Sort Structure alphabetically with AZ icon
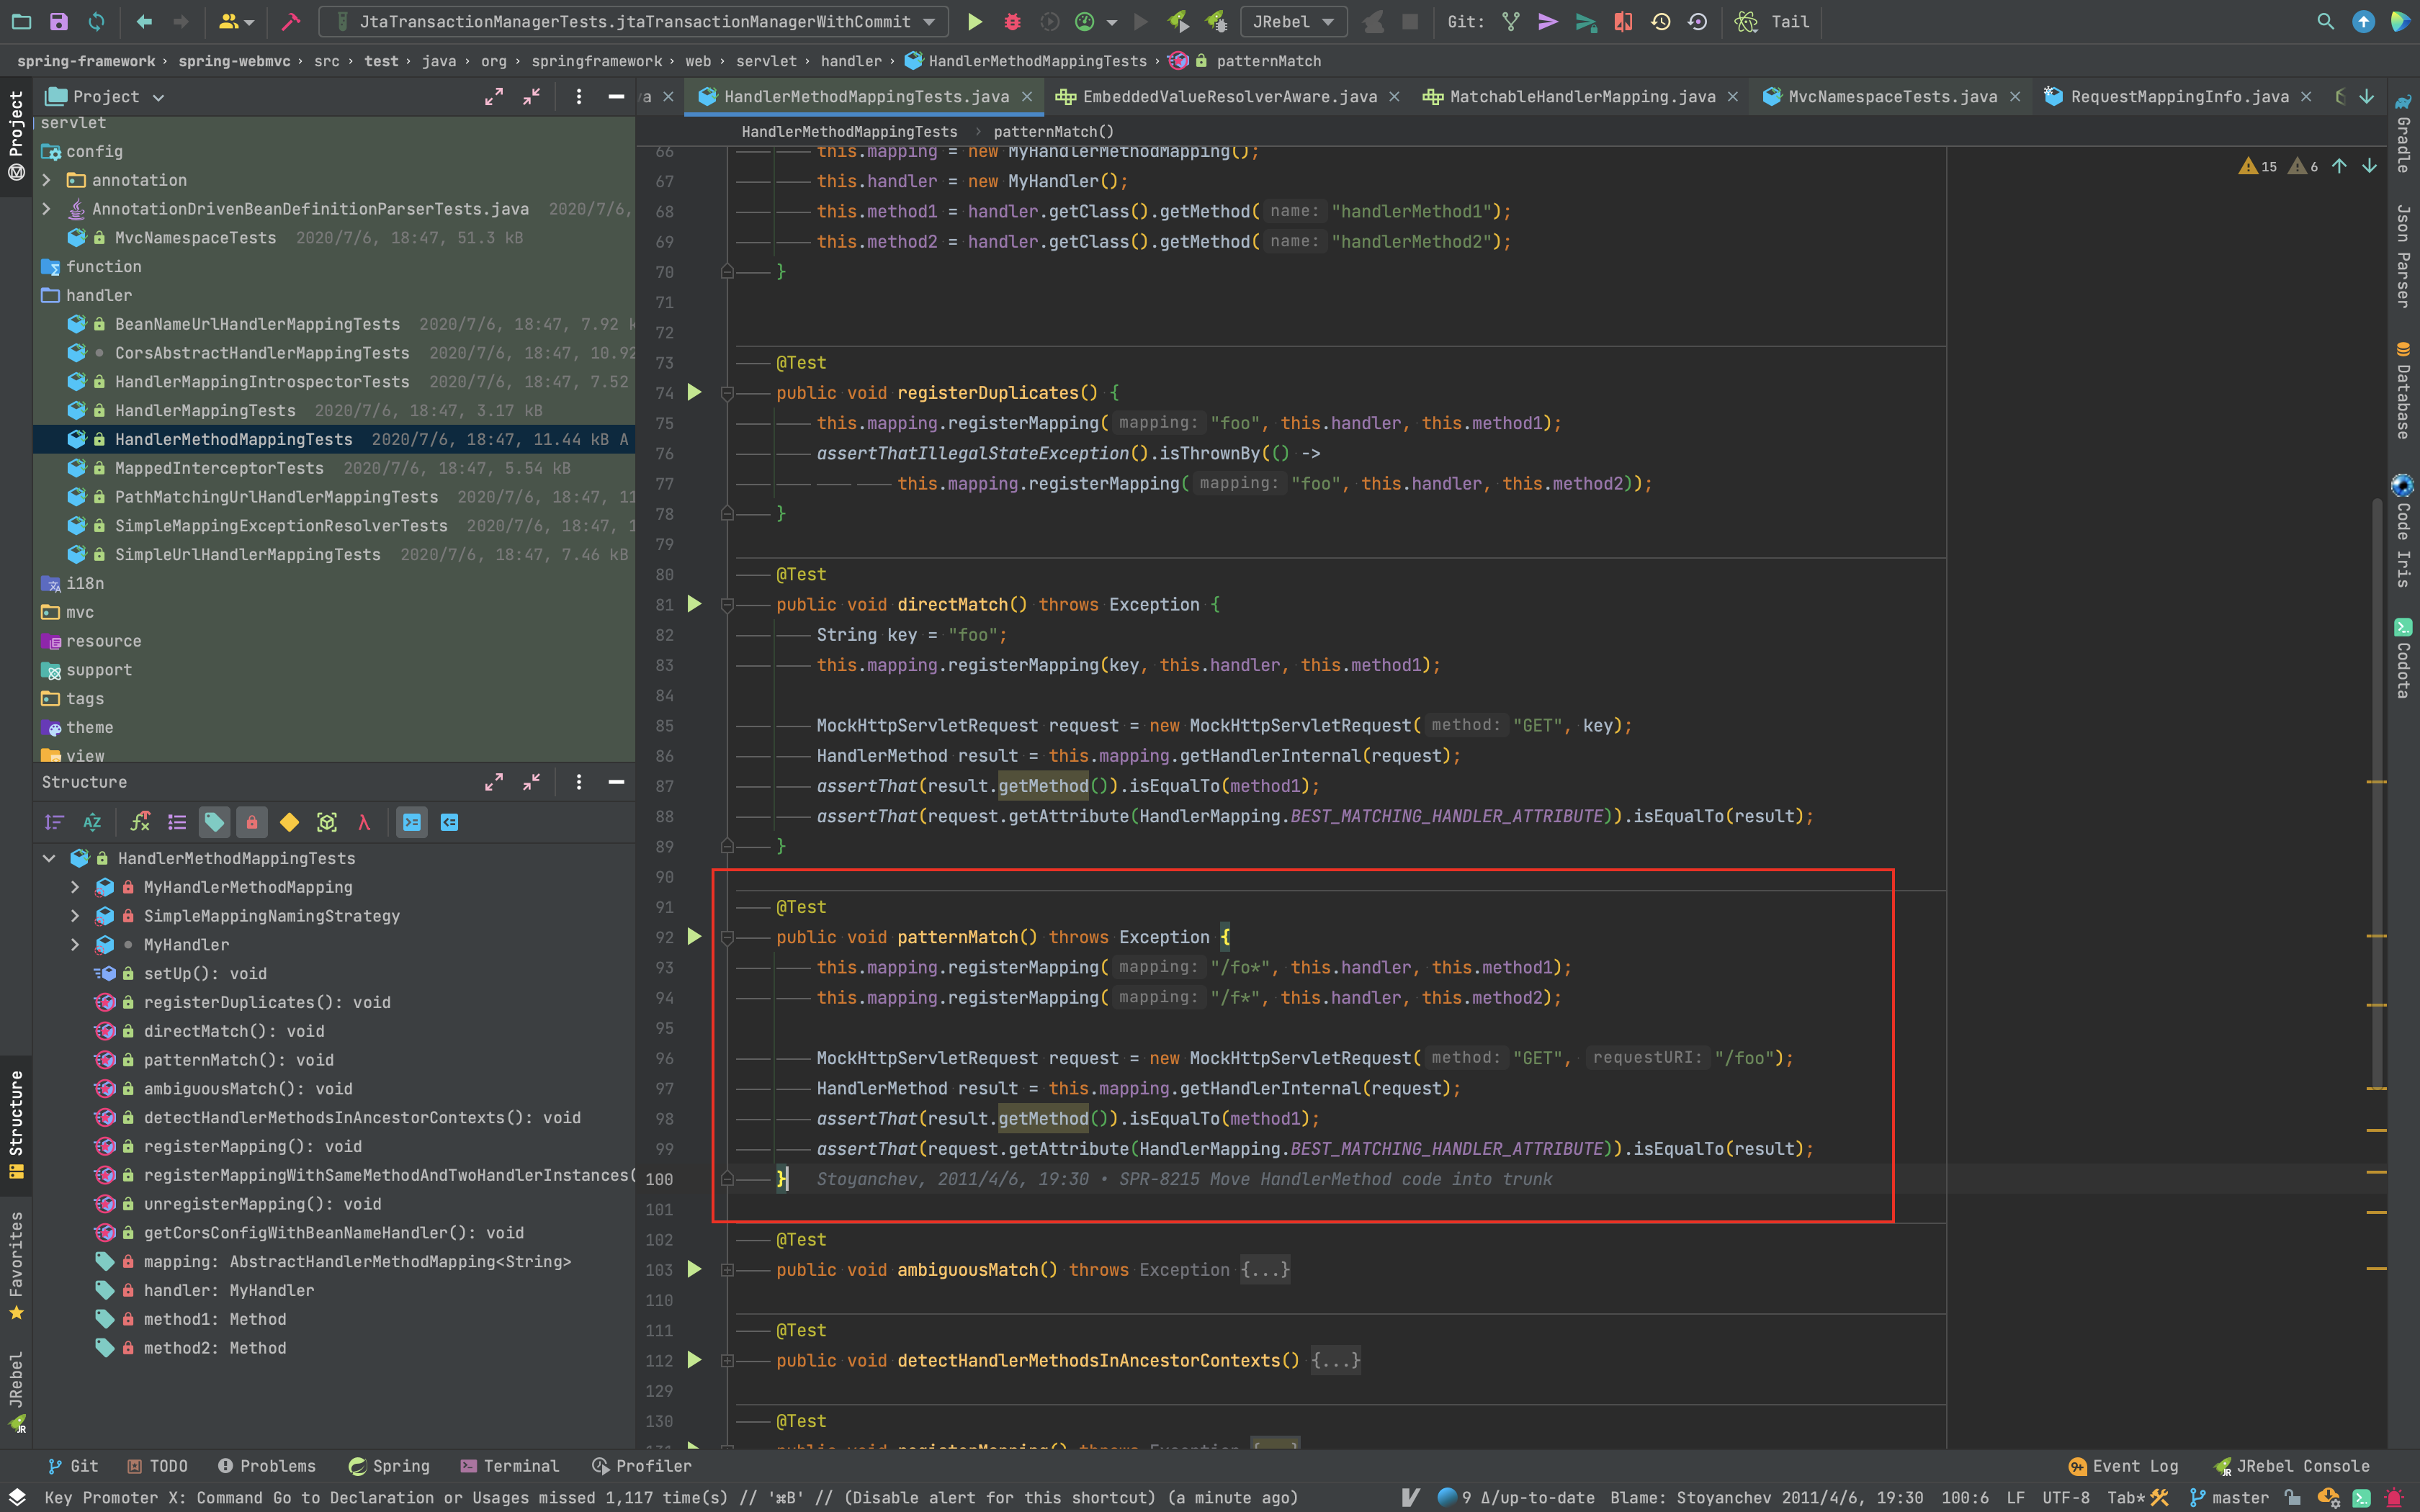 coord(92,822)
